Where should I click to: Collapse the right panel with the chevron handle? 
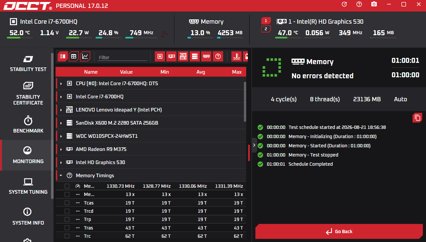pos(254,145)
